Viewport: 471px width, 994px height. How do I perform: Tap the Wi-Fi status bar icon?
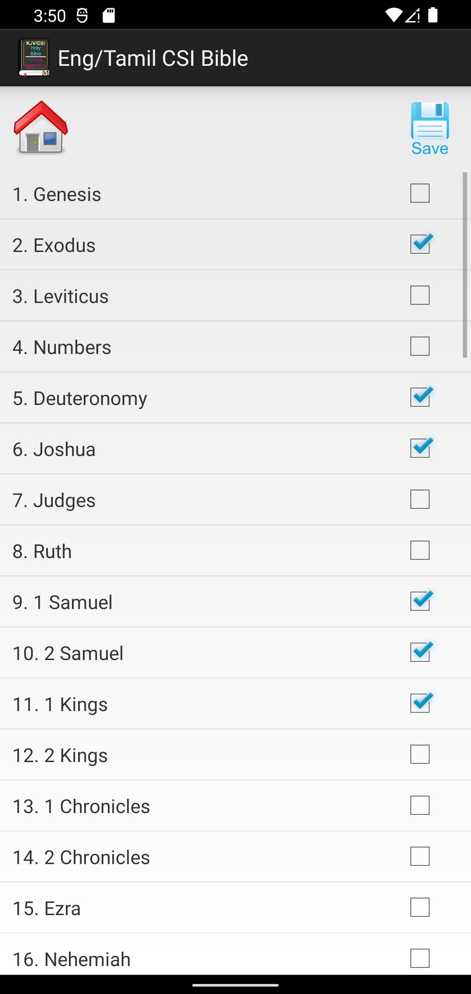pos(393,16)
